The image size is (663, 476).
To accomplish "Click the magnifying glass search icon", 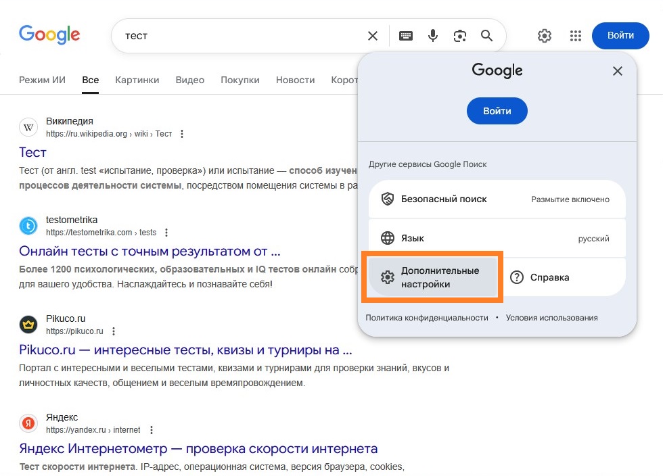I will [487, 36].
